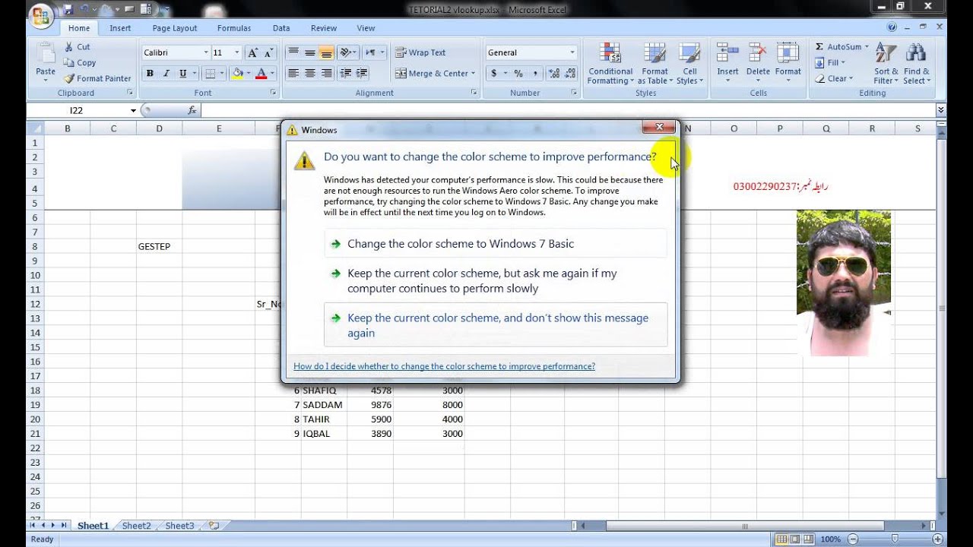Open Format as Table gallery

point(654,64)
